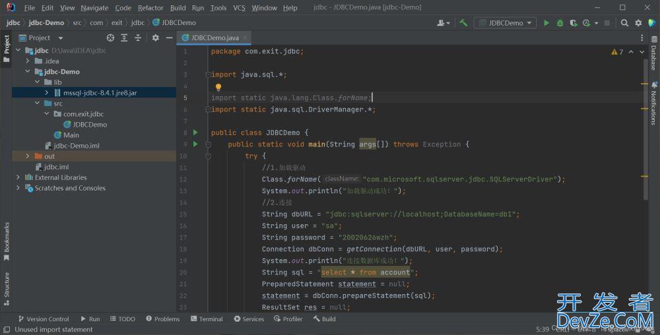Fold the import block at java.sql

click(x=208, y=75)
